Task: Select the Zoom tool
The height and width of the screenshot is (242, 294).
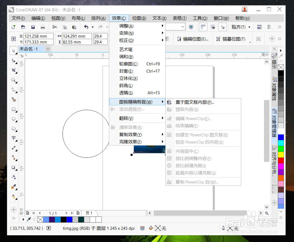Action: tap(14, 80)
